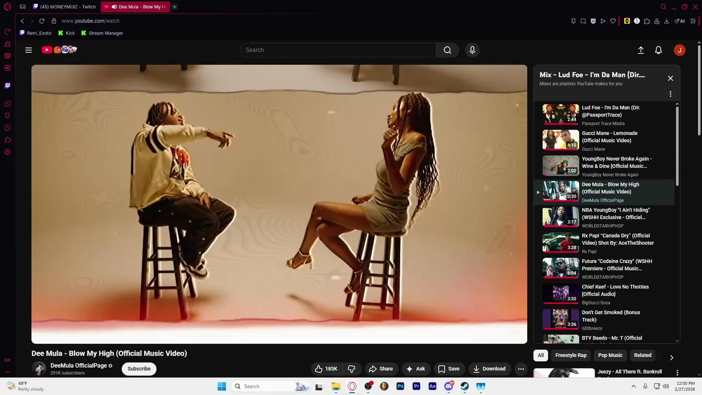Select the Freestyle Rap chip

(x=571, y=355)
